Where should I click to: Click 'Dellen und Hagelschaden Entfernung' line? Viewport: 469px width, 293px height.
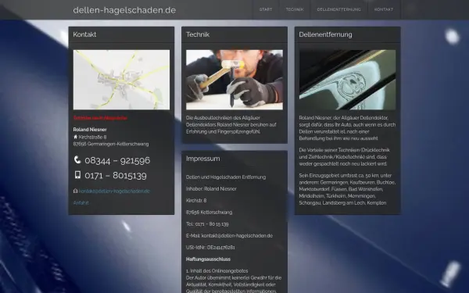[x=226, y=177]
